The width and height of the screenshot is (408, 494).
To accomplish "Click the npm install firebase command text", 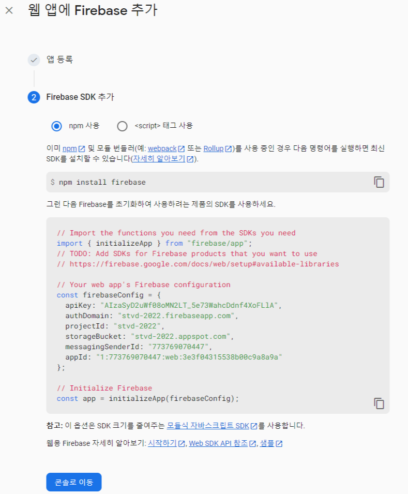I will pyautogui.click(x=102, y=183).
